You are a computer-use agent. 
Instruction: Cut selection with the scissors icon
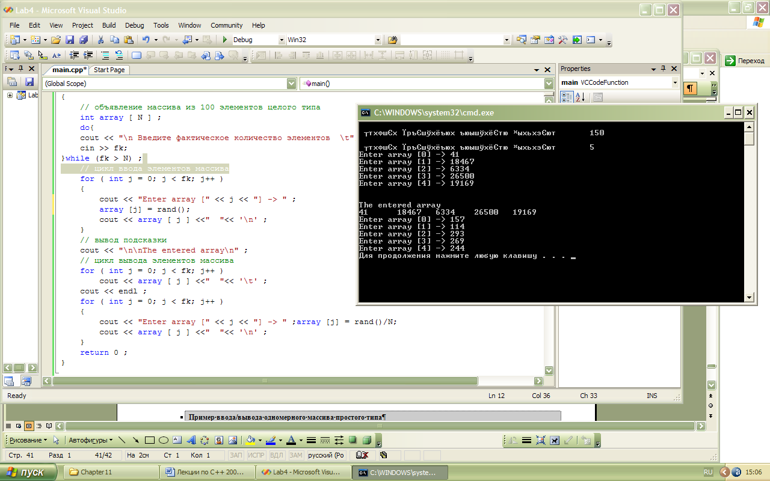pos(101,40)
